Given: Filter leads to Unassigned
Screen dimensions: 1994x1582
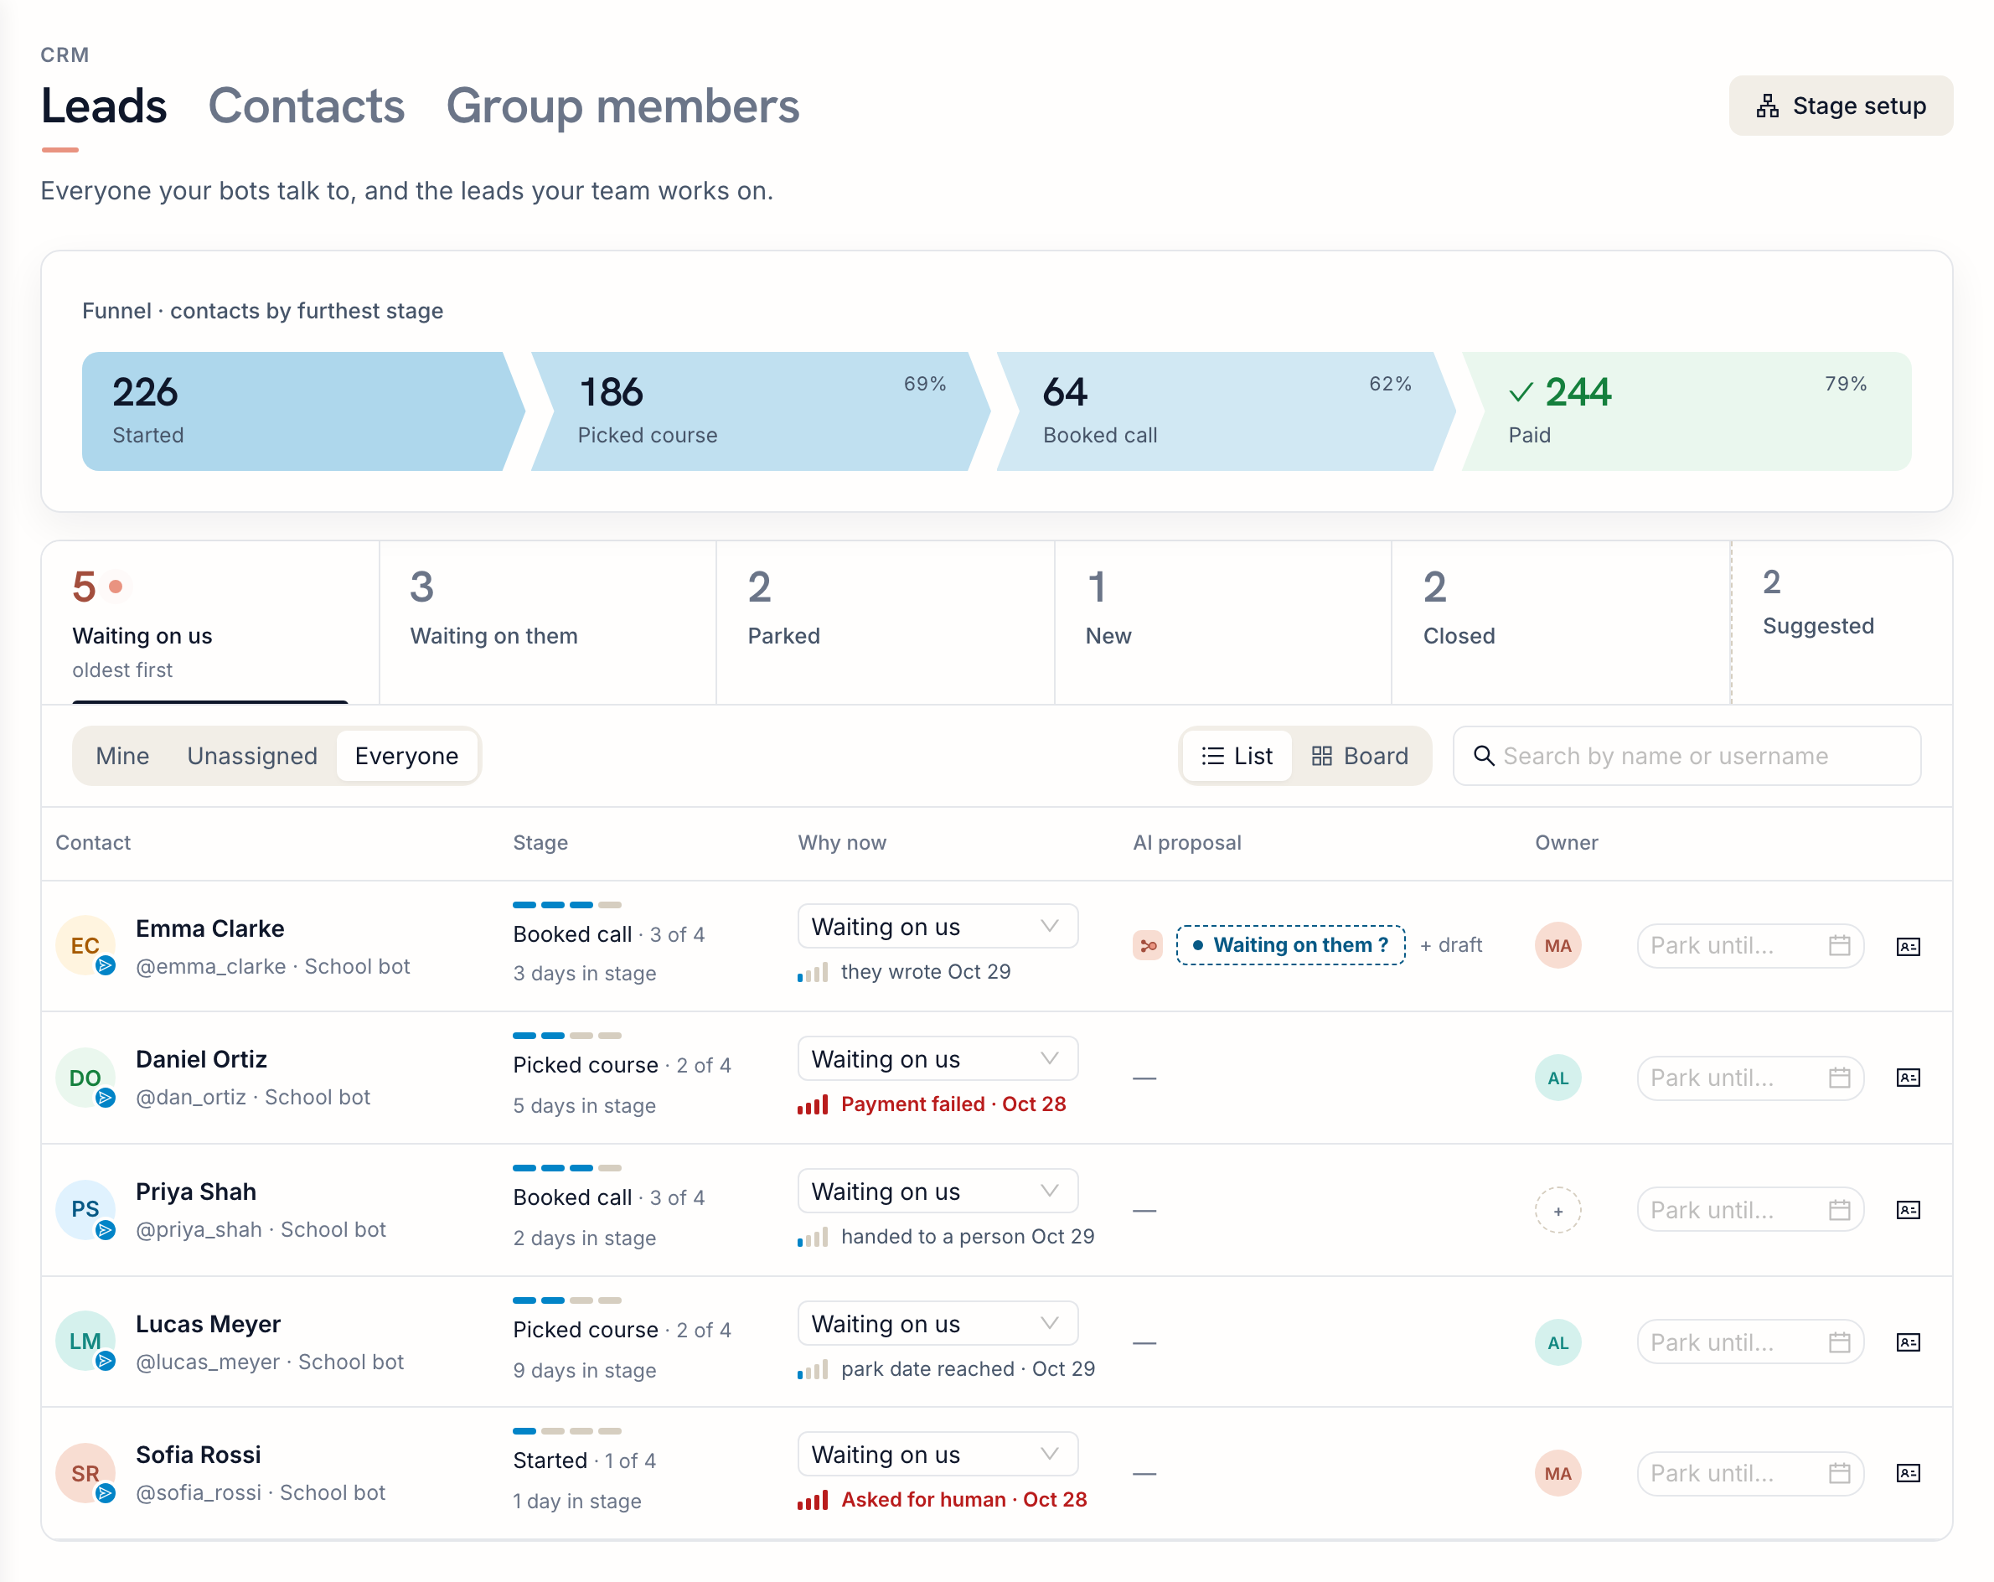Looking at the screenshot, I should [251, 756].
